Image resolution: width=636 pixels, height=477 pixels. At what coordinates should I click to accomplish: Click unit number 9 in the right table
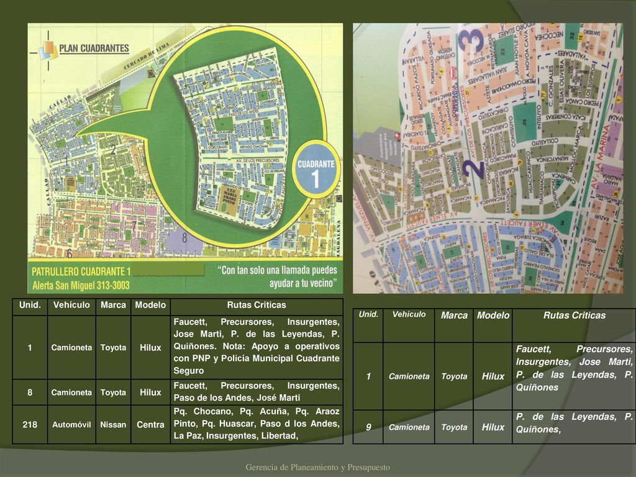(368, 427)
